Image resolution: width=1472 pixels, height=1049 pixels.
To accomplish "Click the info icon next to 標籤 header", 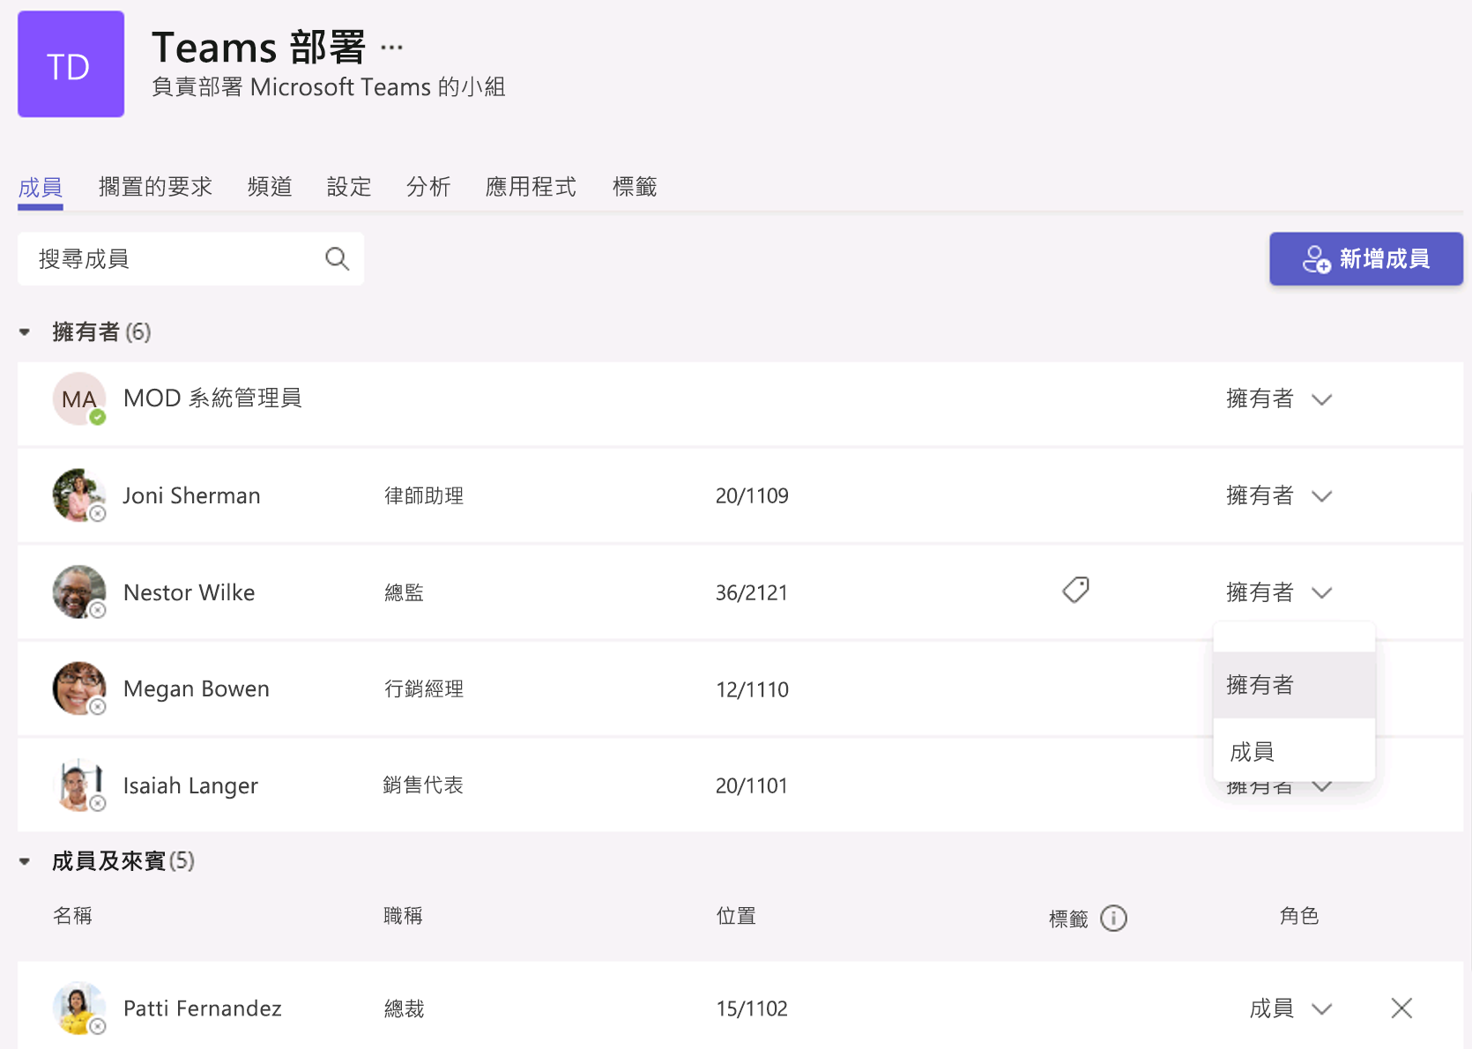I will pos(1113,919).
